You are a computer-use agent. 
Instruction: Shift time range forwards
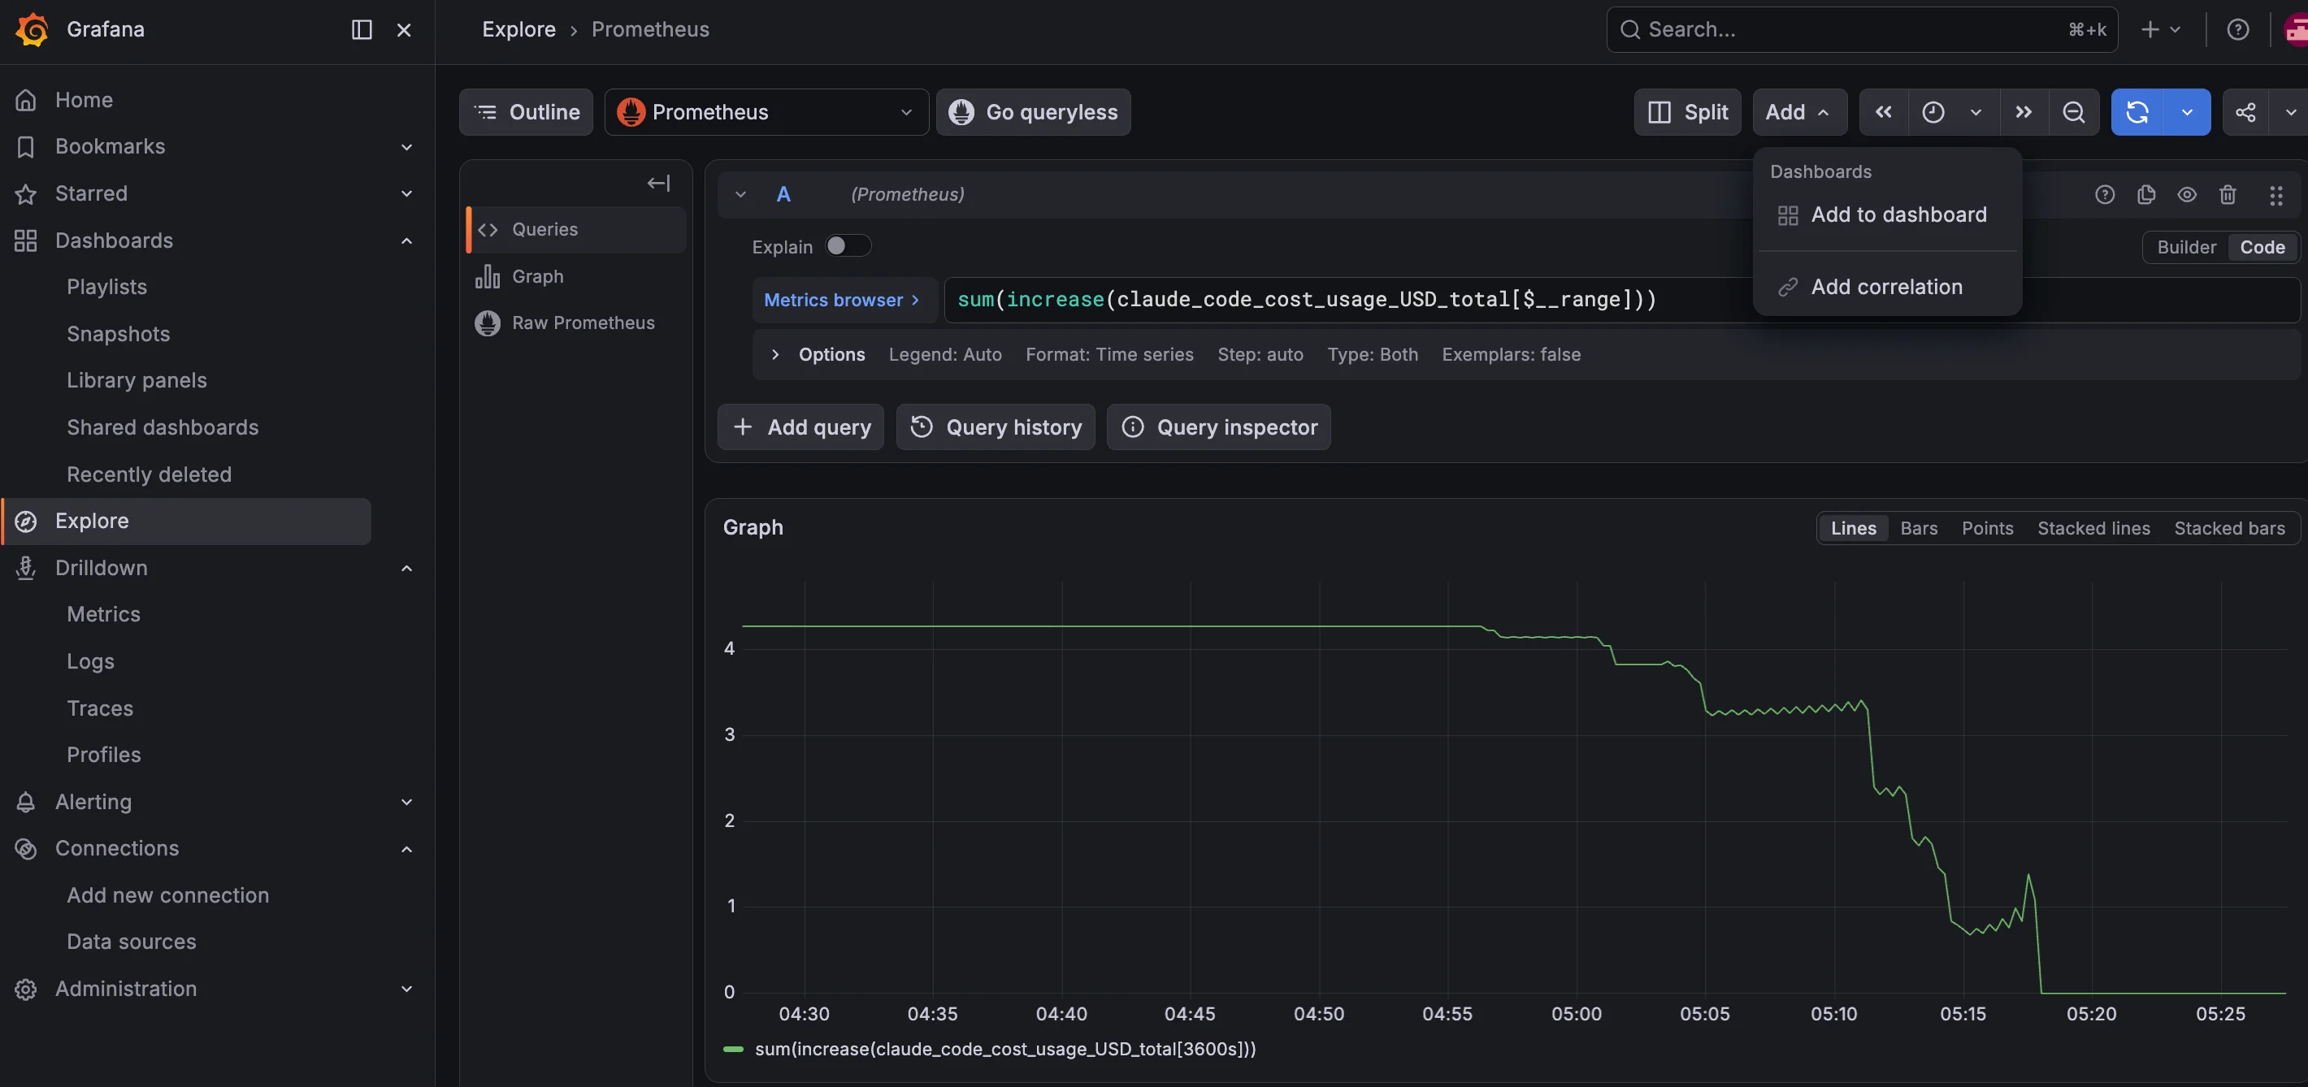click(x=2023, y=112)
